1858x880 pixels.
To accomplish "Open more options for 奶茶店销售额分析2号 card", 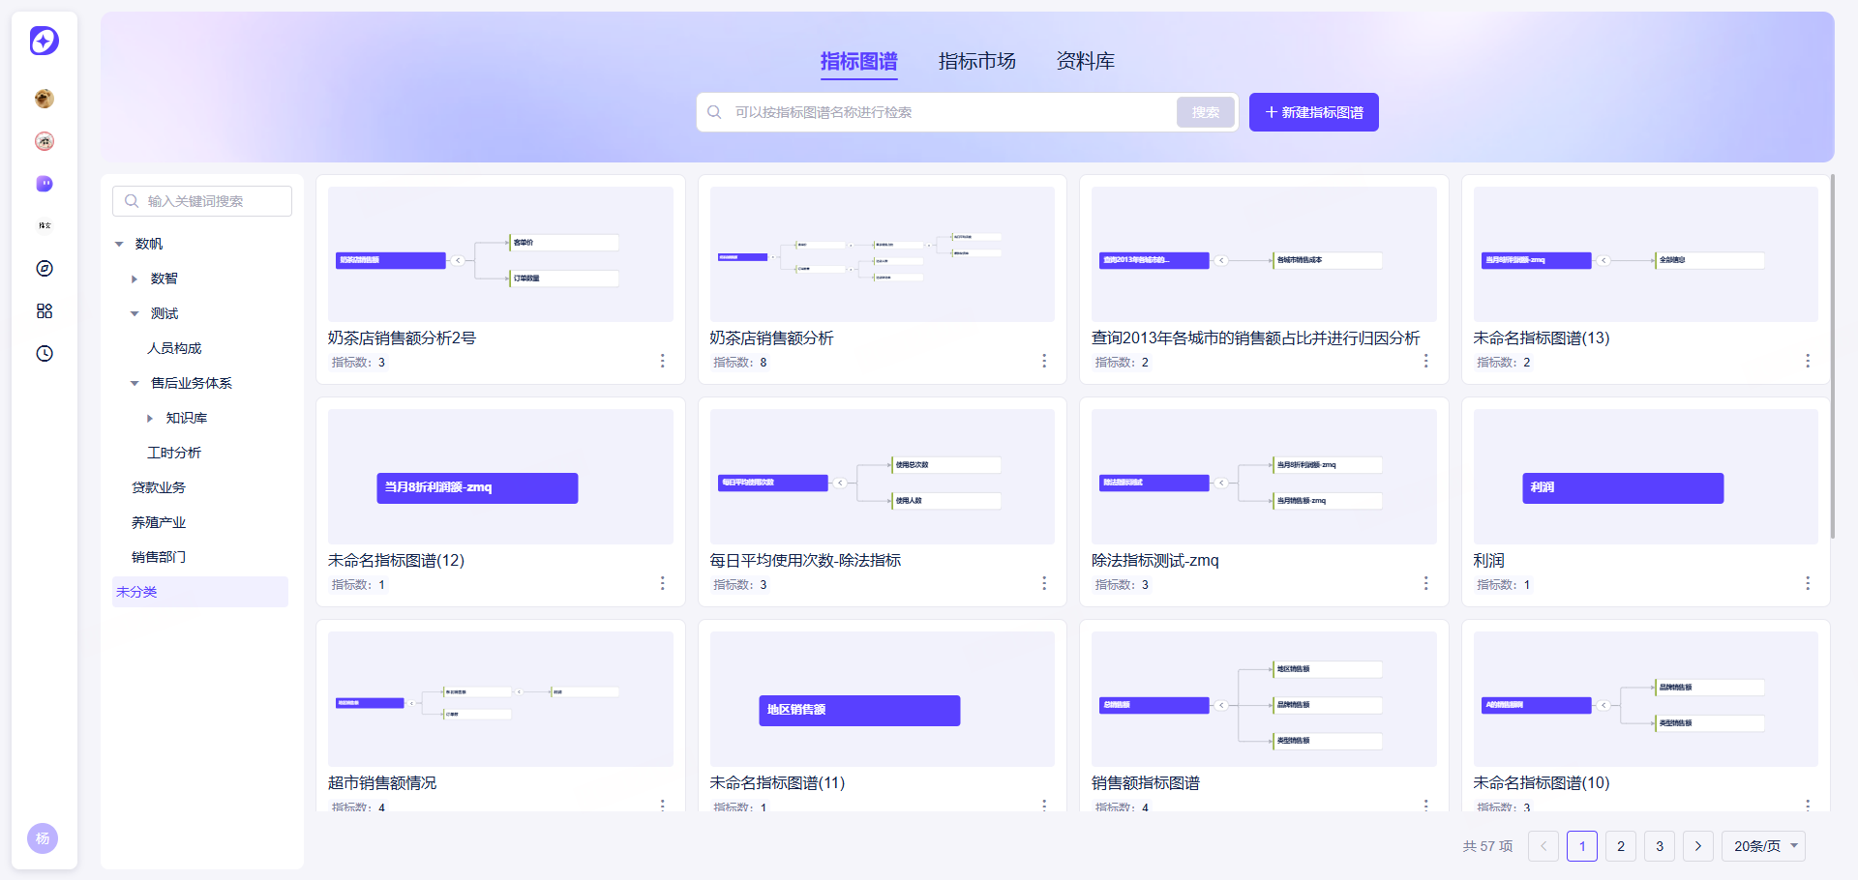I will (x=663, y=361).
